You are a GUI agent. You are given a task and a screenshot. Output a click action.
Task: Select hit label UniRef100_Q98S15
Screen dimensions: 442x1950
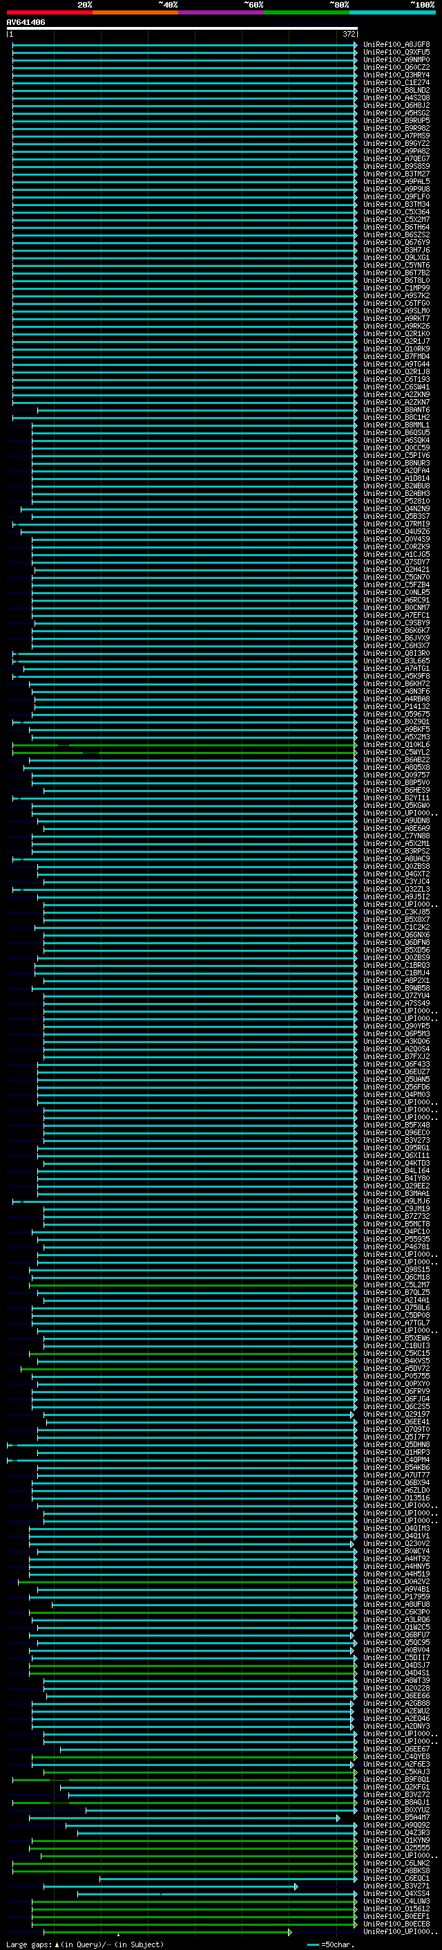coord(396,1270)
